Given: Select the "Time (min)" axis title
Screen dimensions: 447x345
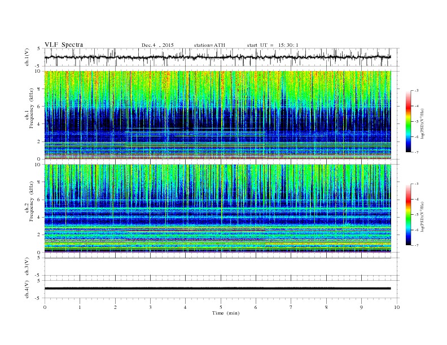Looking at the screenshot, I should [226, 313].
